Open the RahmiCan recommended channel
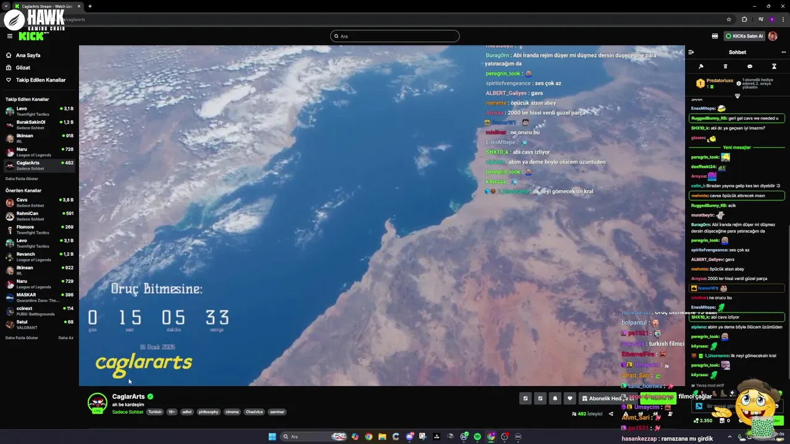 coord(39,216)
